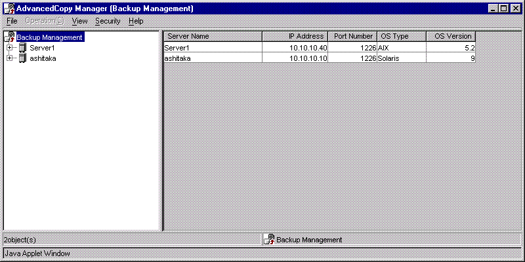525x262 pixels.
Task: Sort by the Server Name column header
Action: [x=213, y=36]
